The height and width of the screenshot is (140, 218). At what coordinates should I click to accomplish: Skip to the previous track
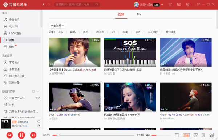click(9, 135)
